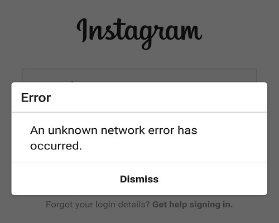This screenshot has height=223, width=279.
Task: Click the Error heading above the divider
Action: [x=36, y=98]
